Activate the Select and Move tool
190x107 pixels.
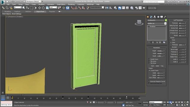point(39,8)
